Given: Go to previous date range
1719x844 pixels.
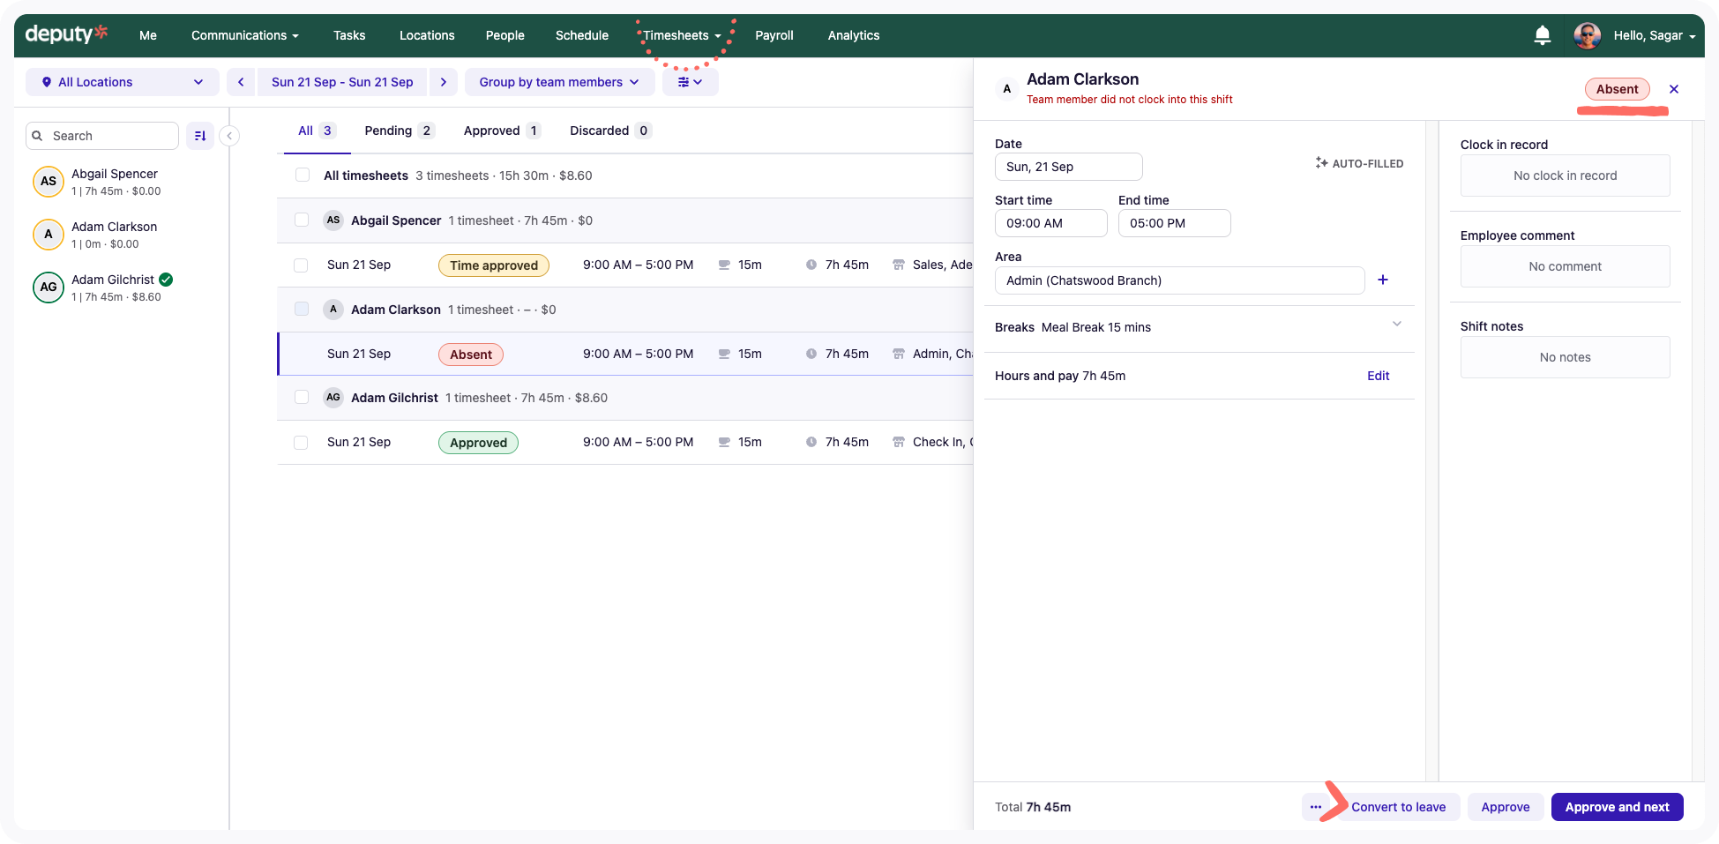Looking at the screenshot, I should point(241,82).
